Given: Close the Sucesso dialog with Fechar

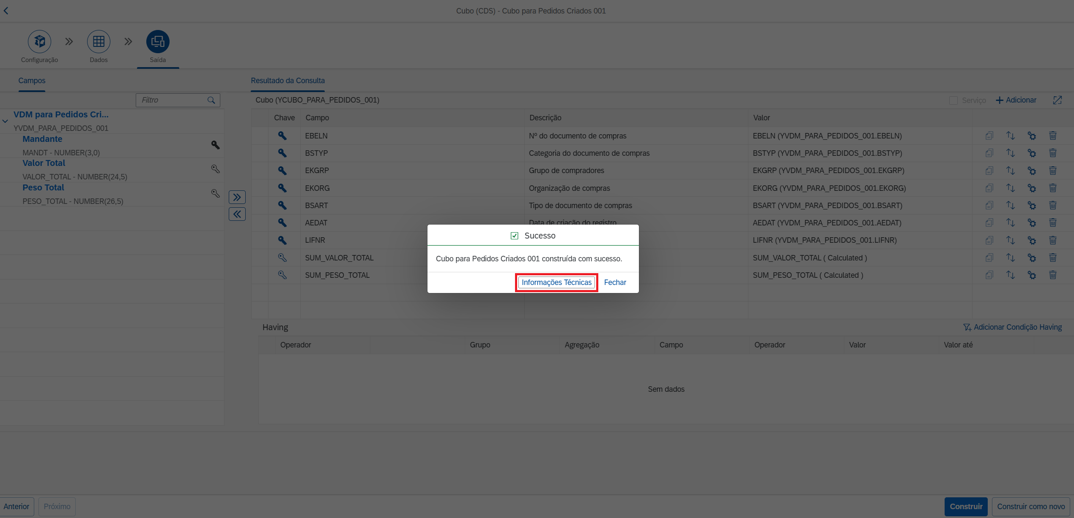Looking at the screenshot, I should tap(615, 282).
